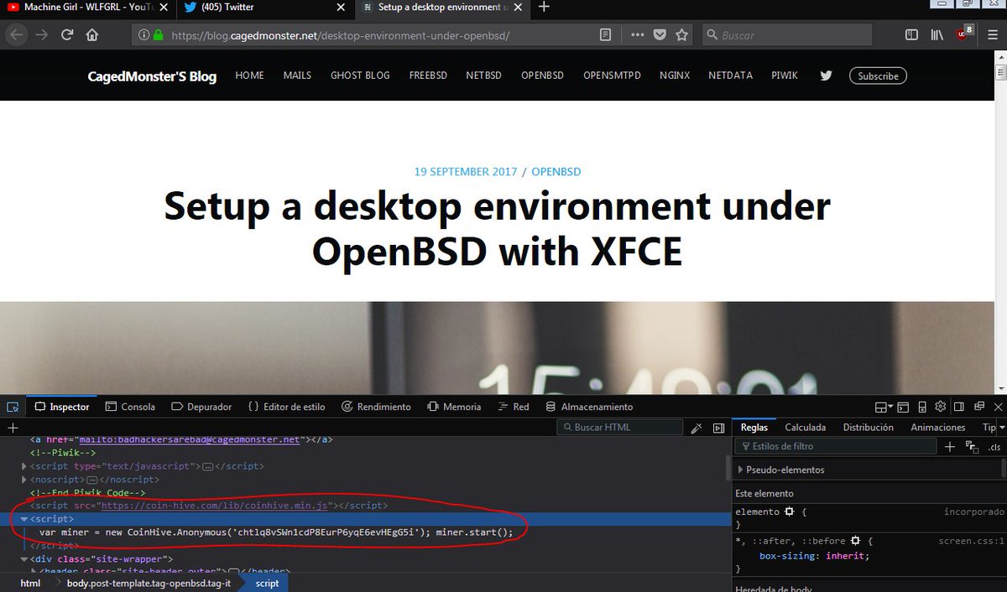The width and height of the screenshot is (1007, 592).
Task: Open DevTools in a separate window
Action: coord(978,407)
